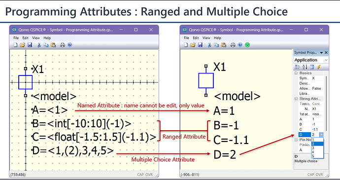Select property row C with value -1.1
This screenshot has width=340, height=180.
coord(311,130)
